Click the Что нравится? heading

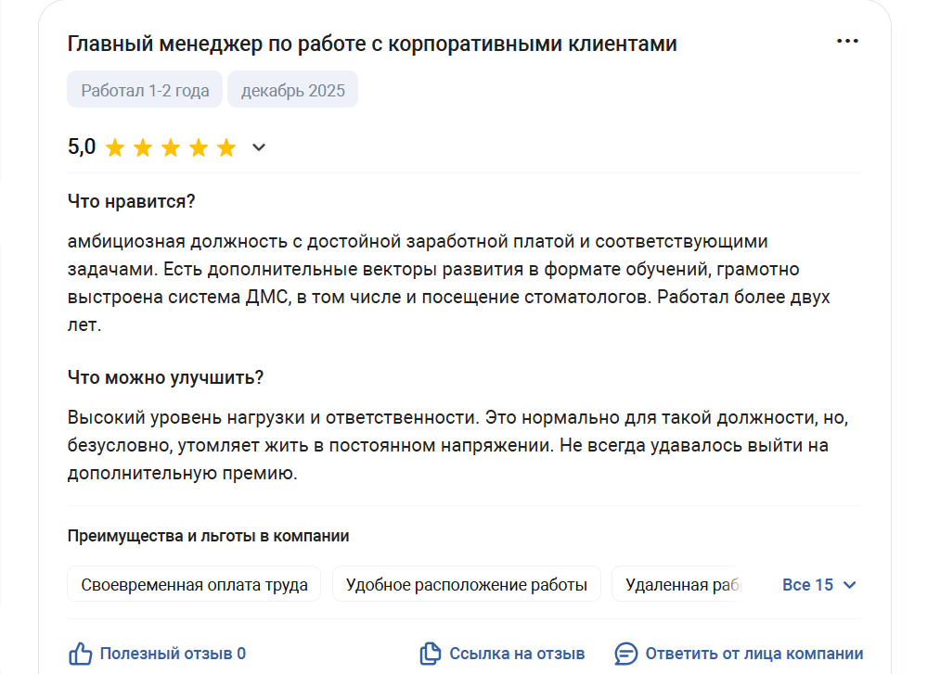tap(131, 201)
